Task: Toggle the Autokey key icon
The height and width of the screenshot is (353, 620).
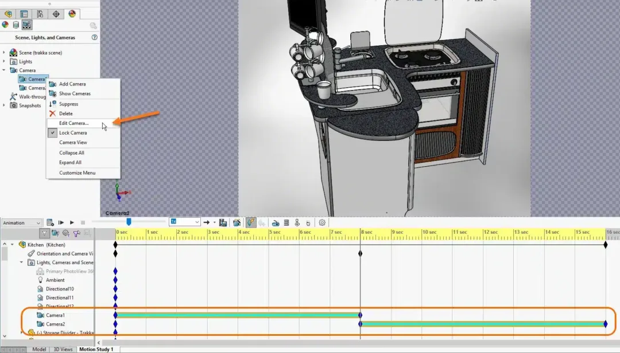Action: click(251, 222)
